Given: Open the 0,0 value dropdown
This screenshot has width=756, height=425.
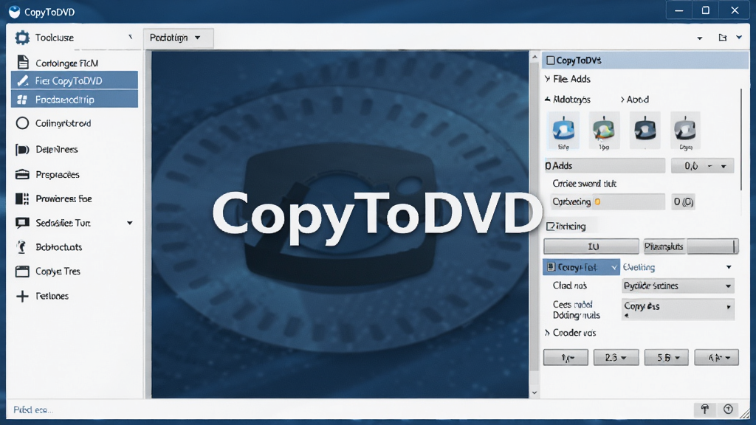Looking at the screenshot, I should (x=703, y=166).
